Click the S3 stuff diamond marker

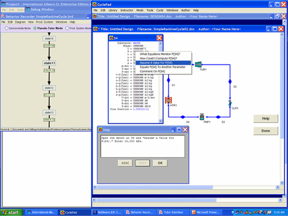click(x=218, y=117)
